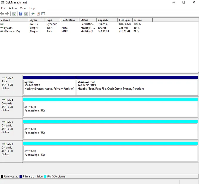This screenshot has width=199, height=184.
Task: Sort by the File System column header
Action: tap(70, 20)
